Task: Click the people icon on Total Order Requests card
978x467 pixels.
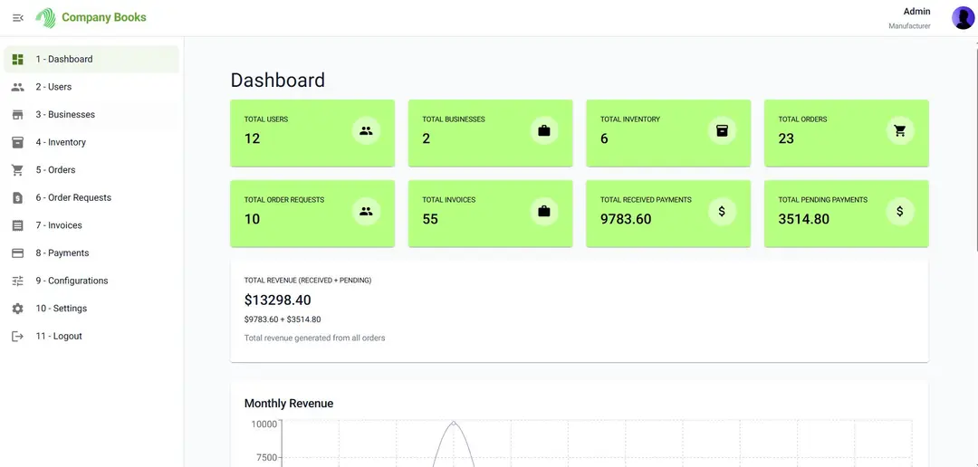Action: point(366,212)
